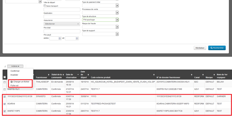This screenshot has width=232, height=116.
Task: Sort by N° de dossier fournisseur column
Action: click(191, 75)
